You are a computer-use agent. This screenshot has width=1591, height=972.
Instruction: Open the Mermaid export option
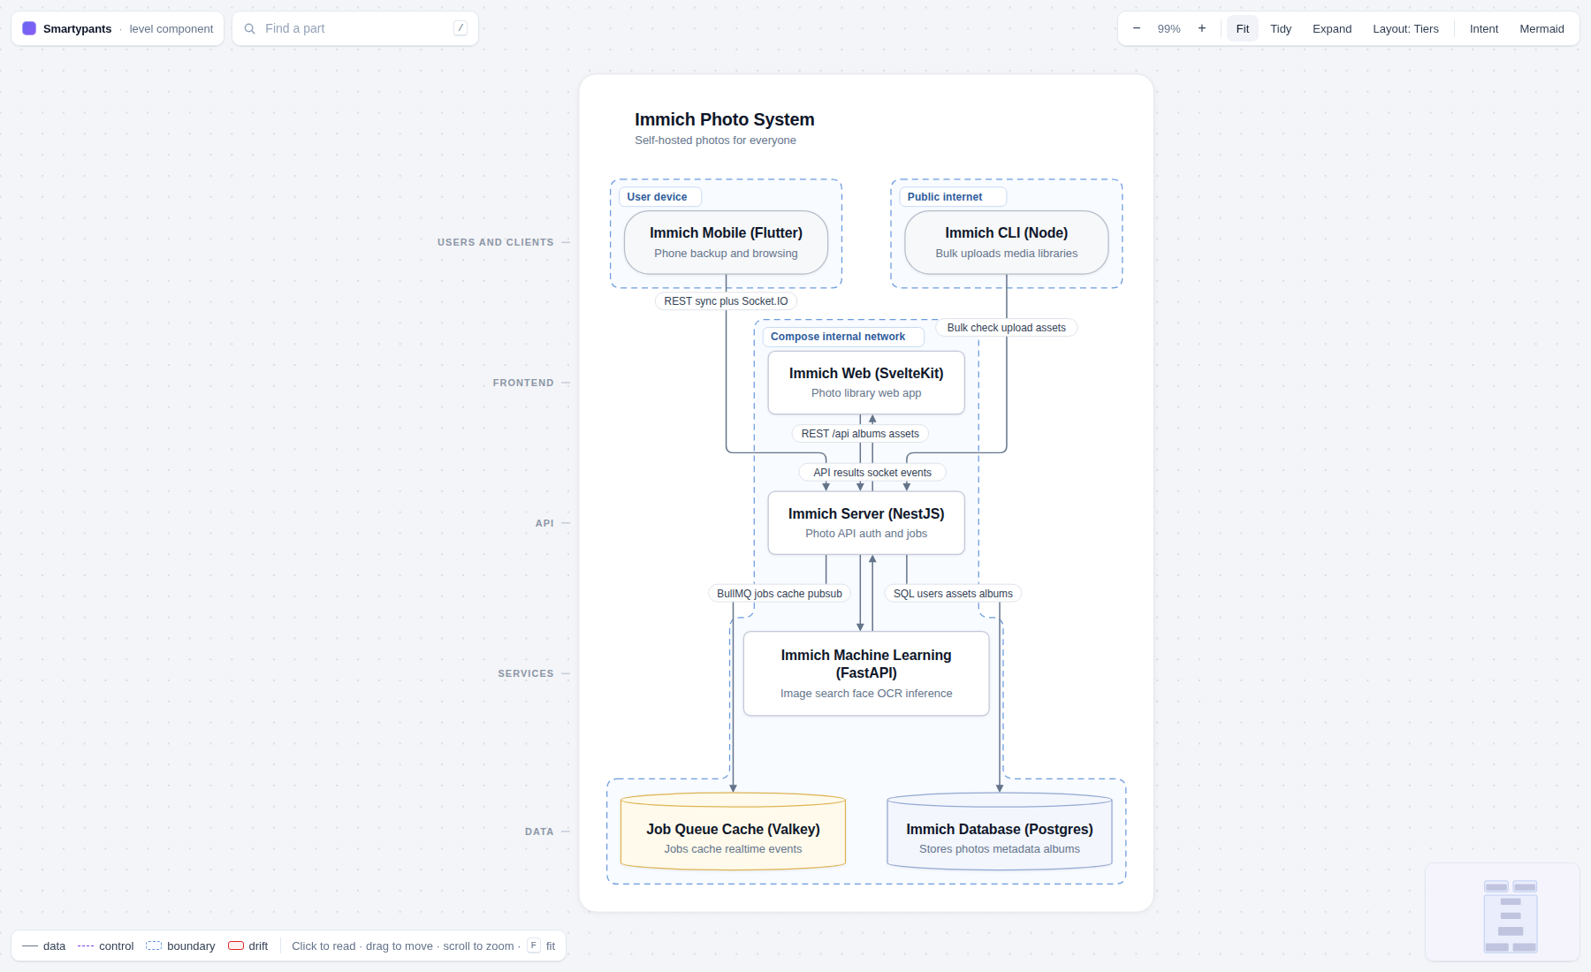pyautogui.click(x=1542, y=28)
